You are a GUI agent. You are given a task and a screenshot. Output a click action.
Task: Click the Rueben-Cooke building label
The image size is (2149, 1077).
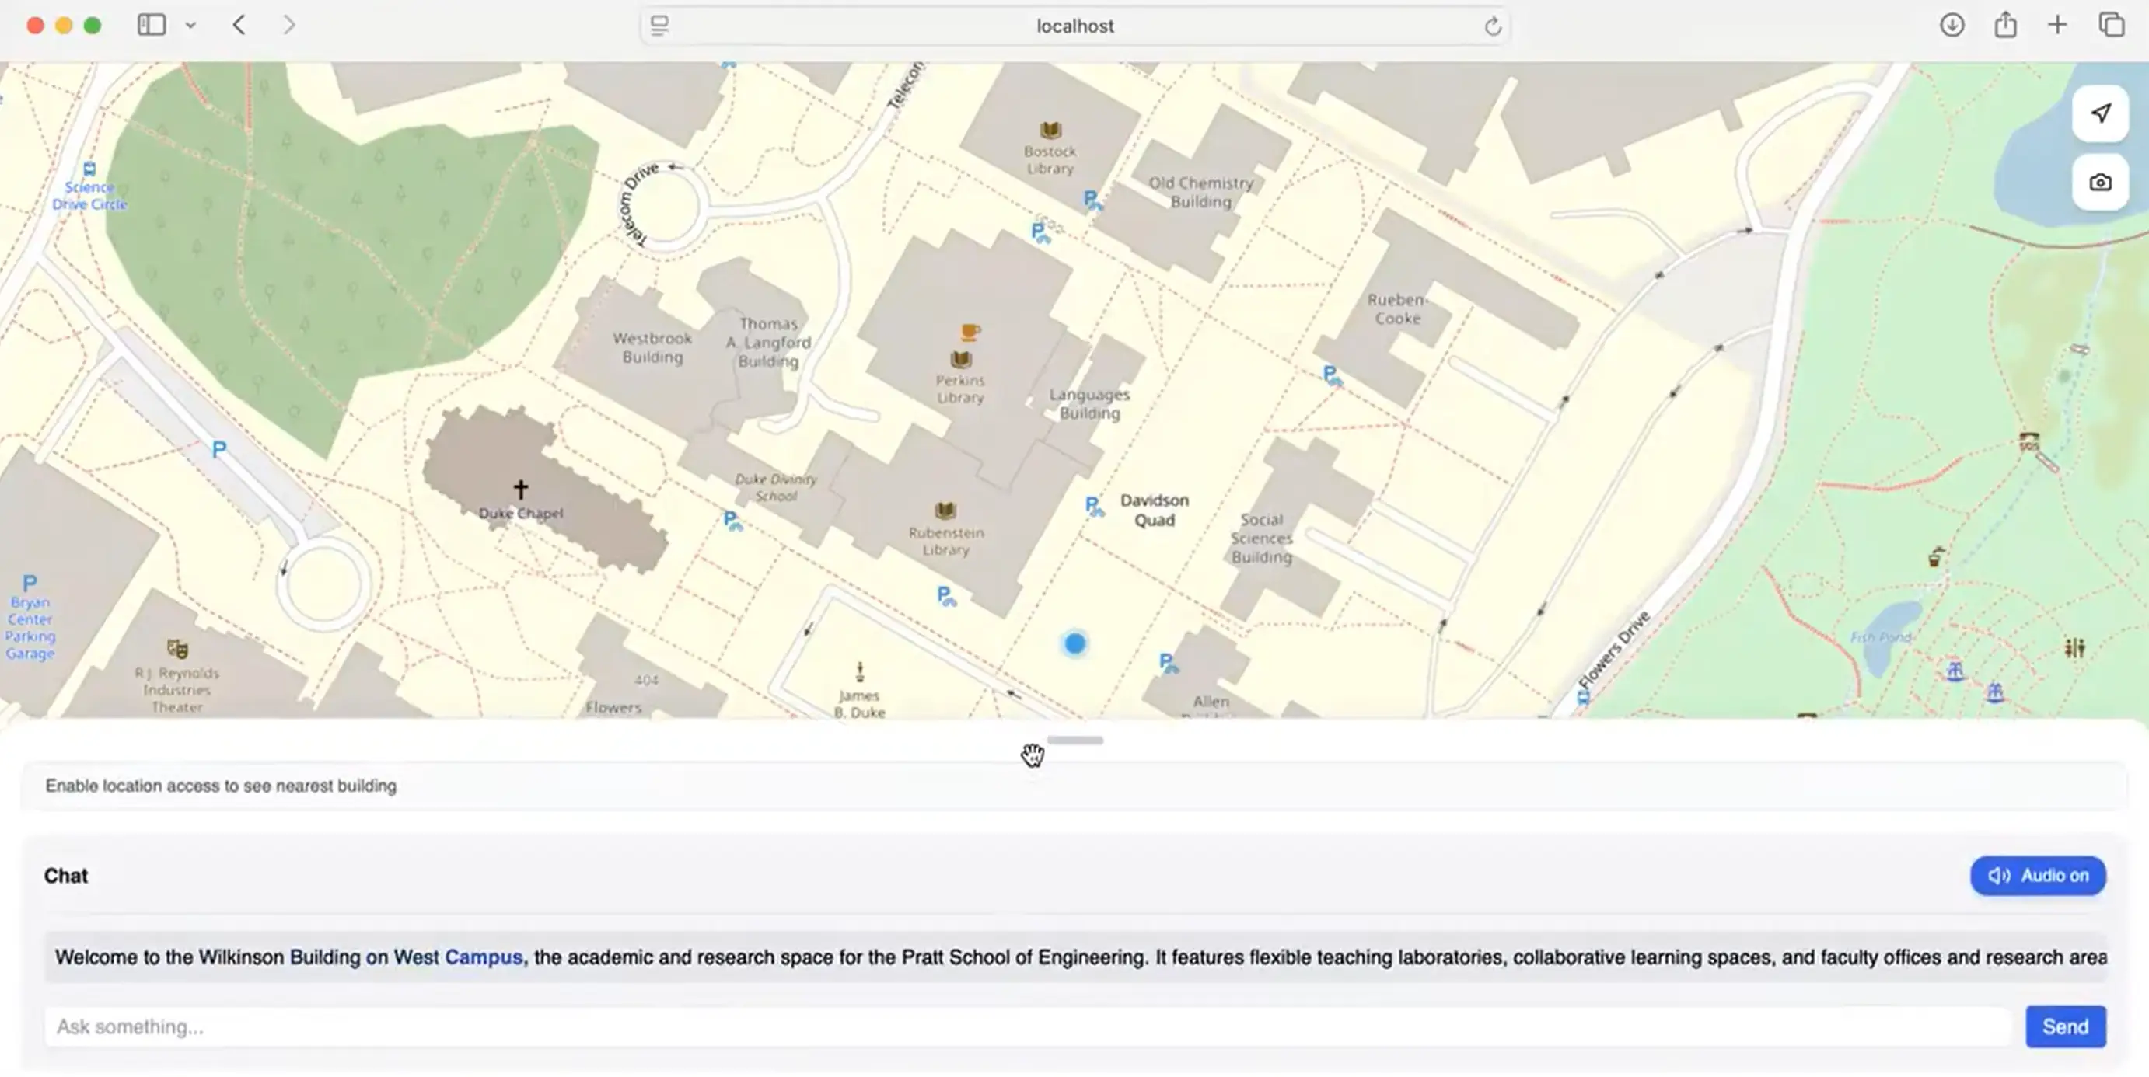(x=1398, y=308)
